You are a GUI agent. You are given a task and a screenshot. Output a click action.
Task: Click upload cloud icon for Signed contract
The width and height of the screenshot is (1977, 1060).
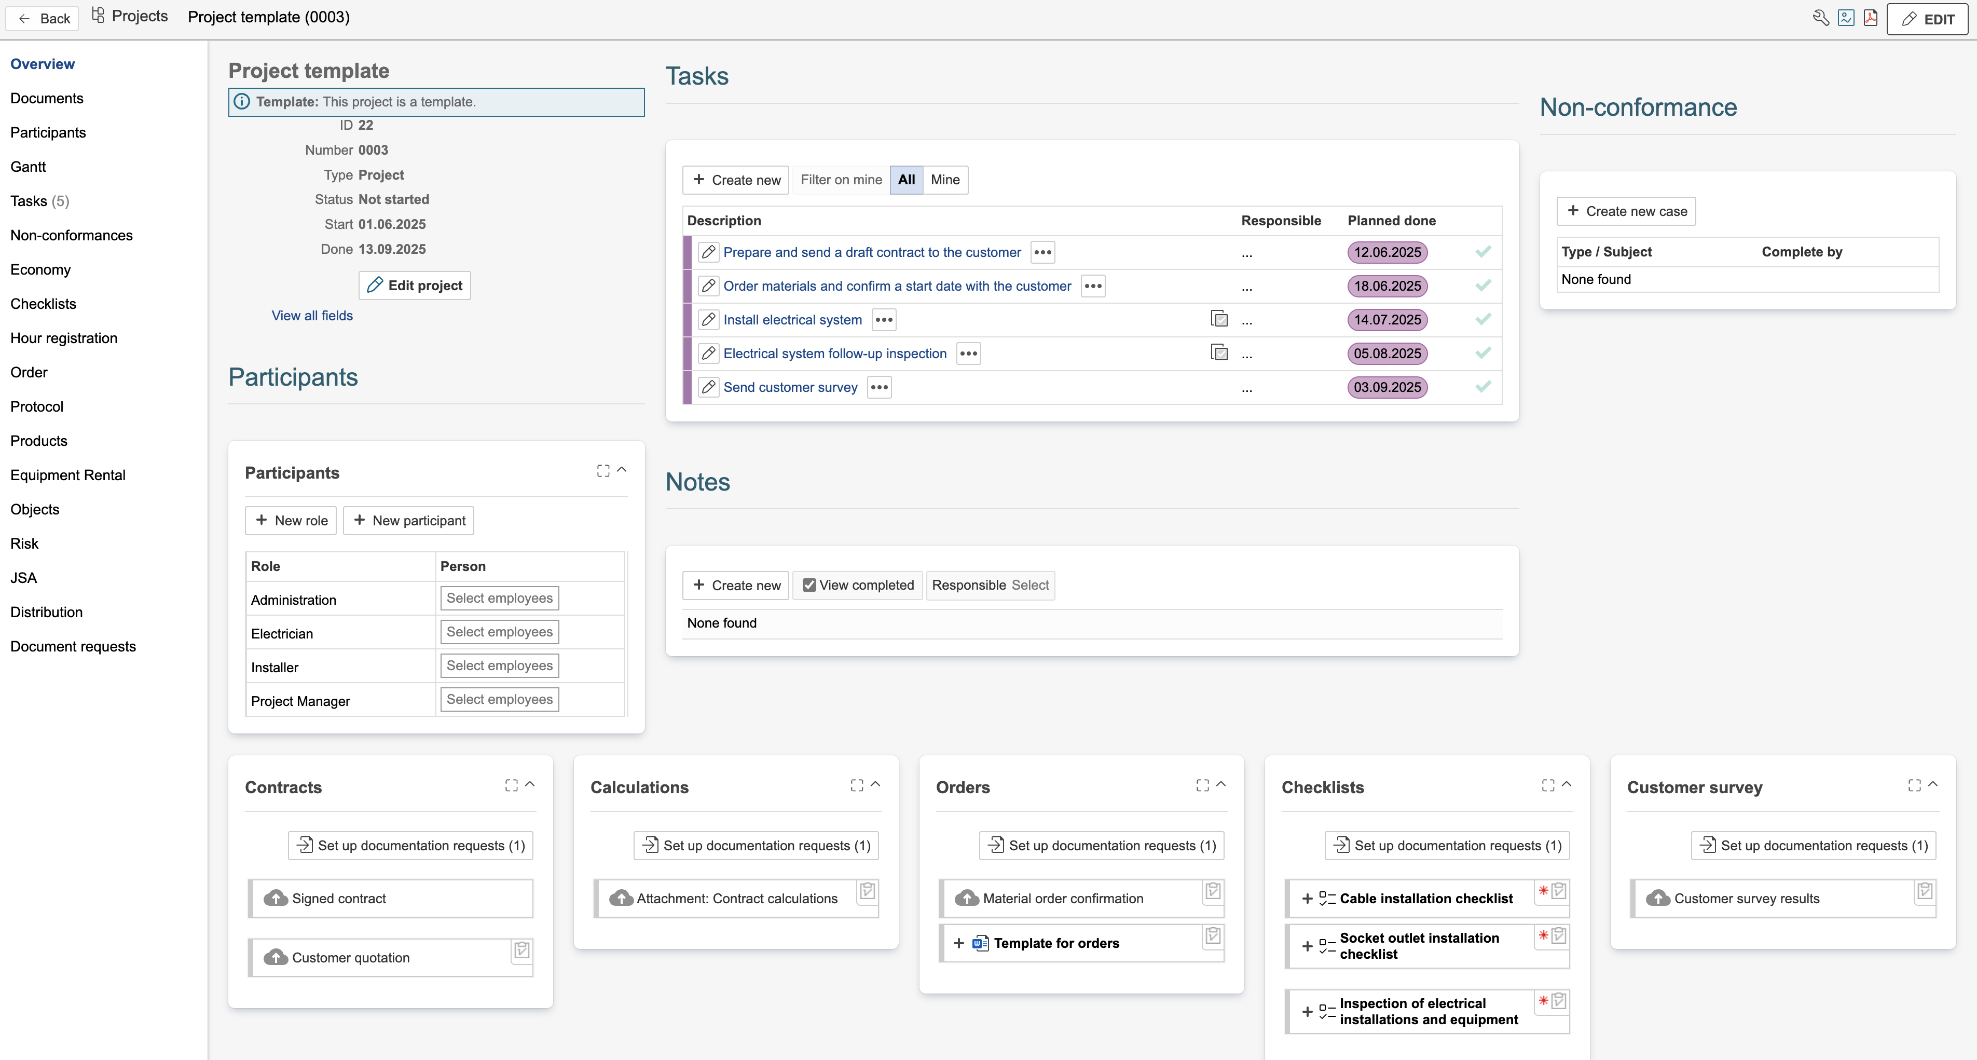pyautogui.click(x=276, y=898)
